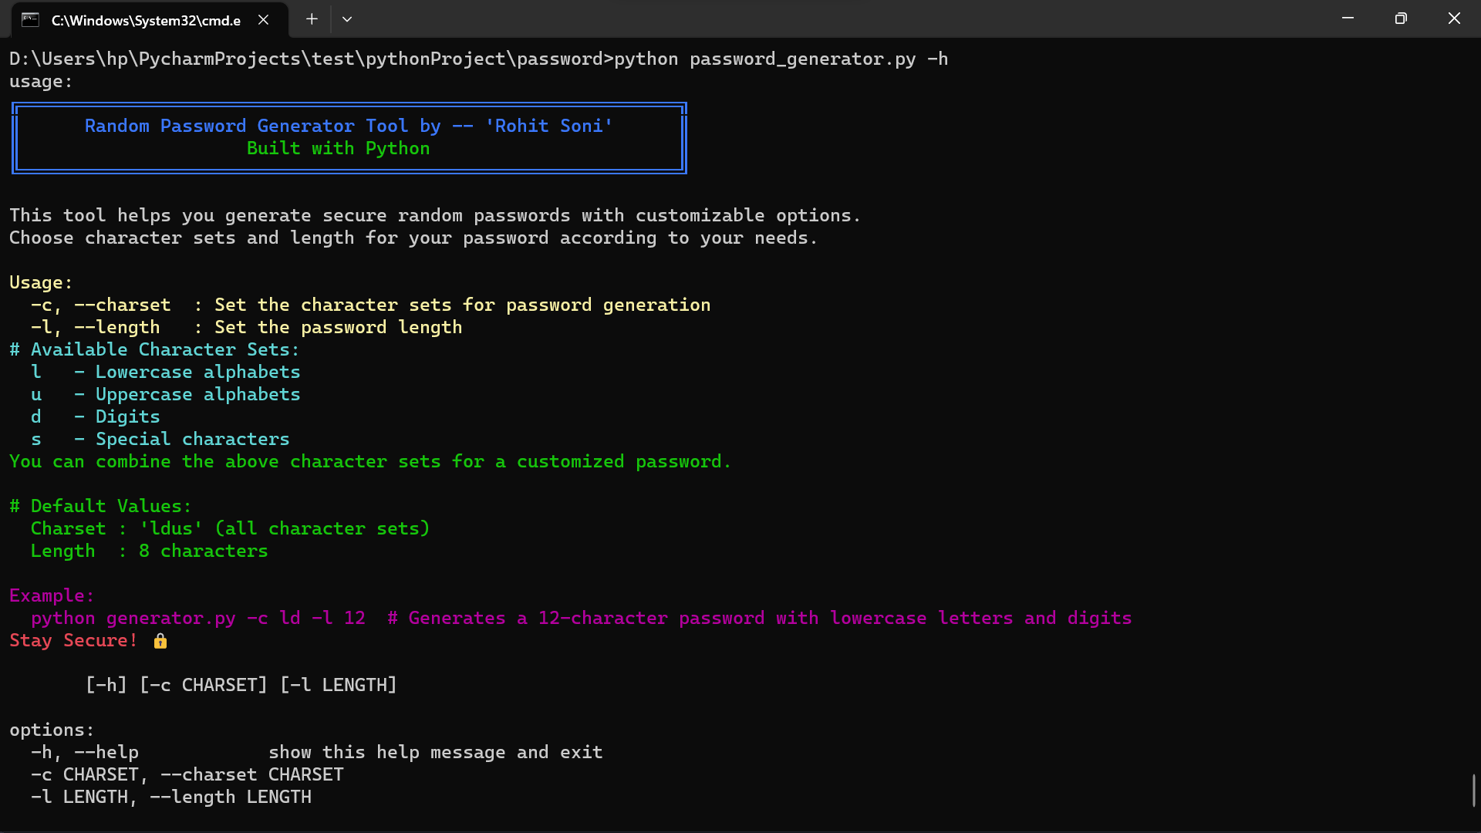This screenshot has width=1481, height=833.
Task: Select the restore down window icon
Action: (1402, 18)
